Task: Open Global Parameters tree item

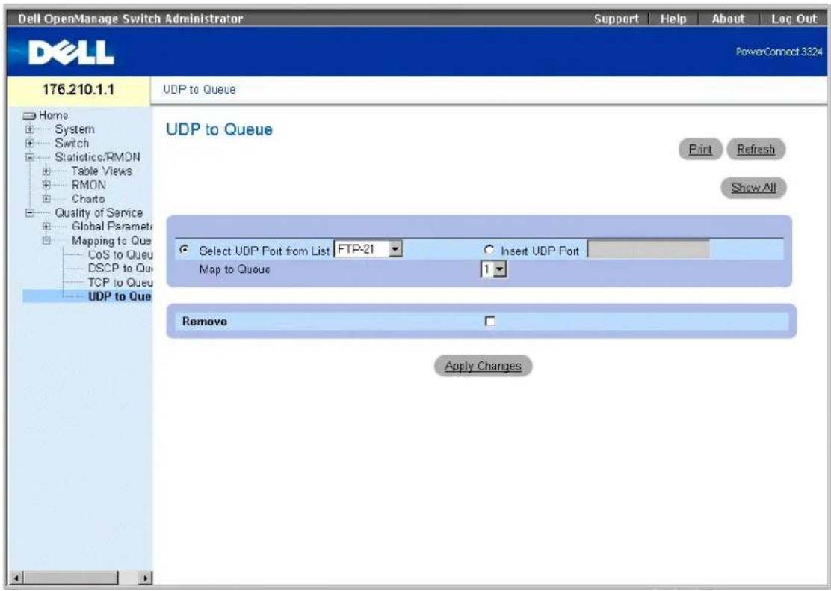Action: click(112, 227)
